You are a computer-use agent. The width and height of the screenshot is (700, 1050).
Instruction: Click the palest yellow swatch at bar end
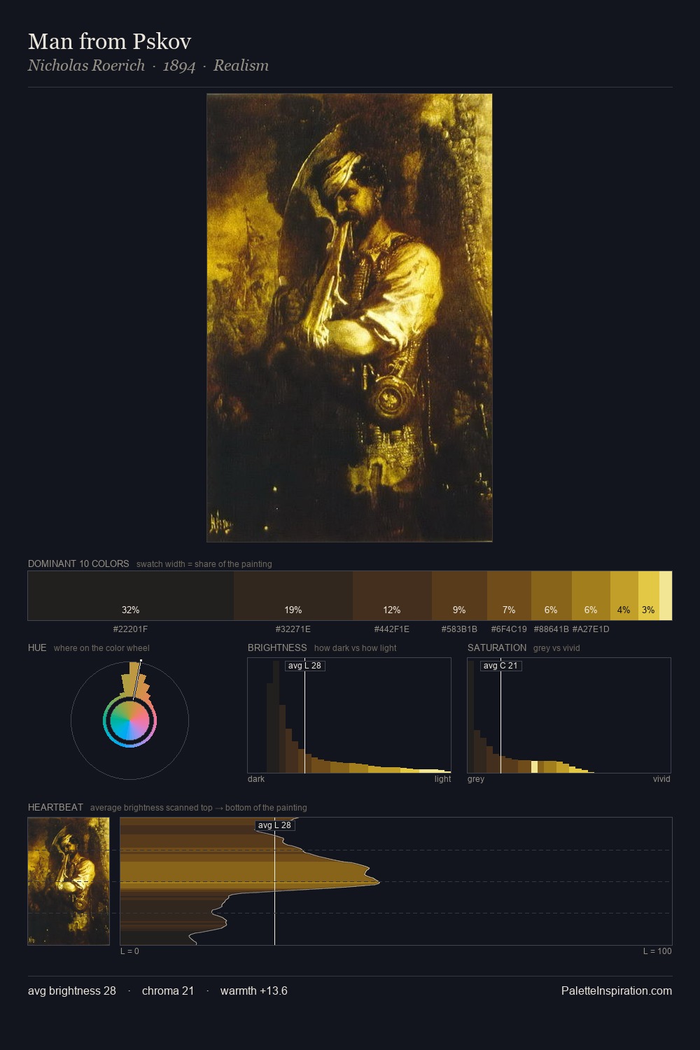(x=666, y=596)
